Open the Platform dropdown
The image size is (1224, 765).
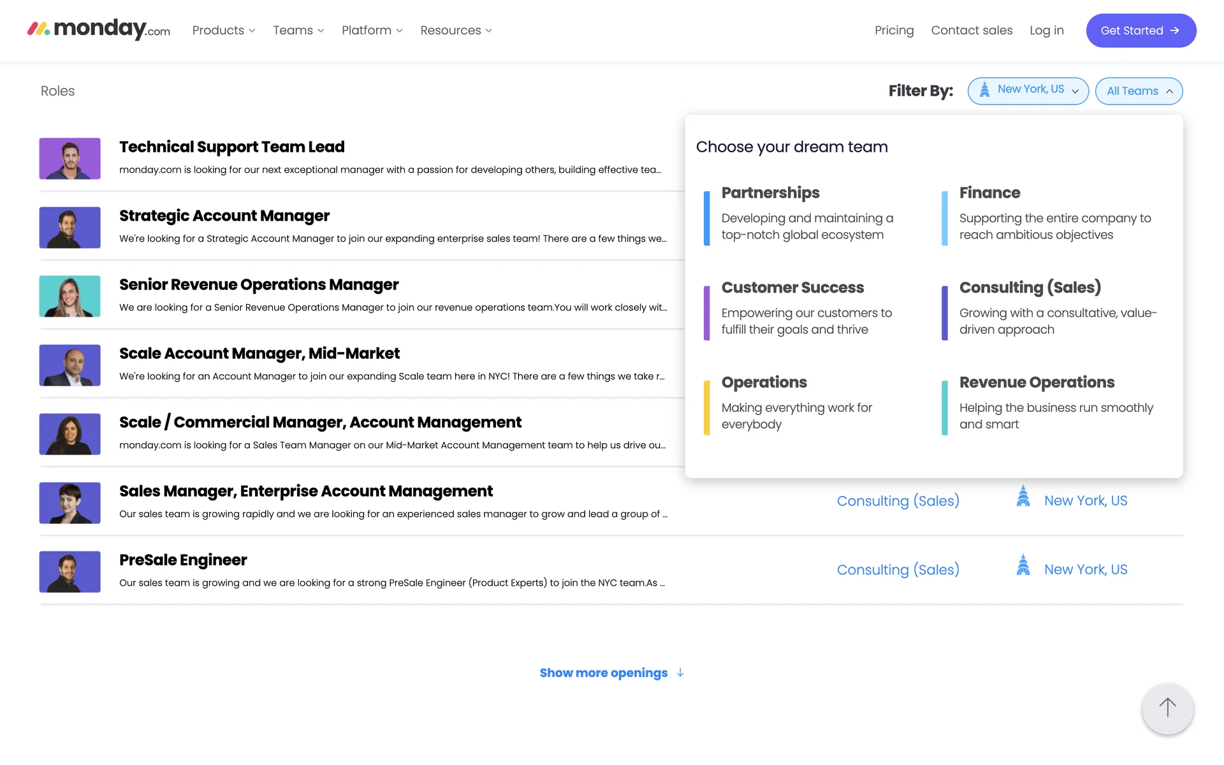pos(372,31)
